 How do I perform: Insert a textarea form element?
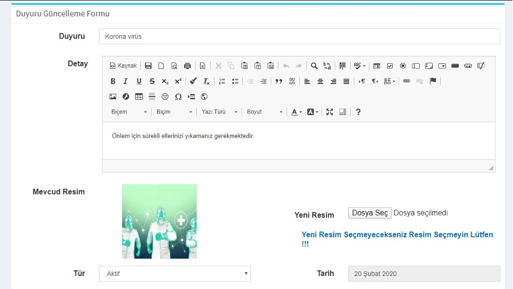429,65
